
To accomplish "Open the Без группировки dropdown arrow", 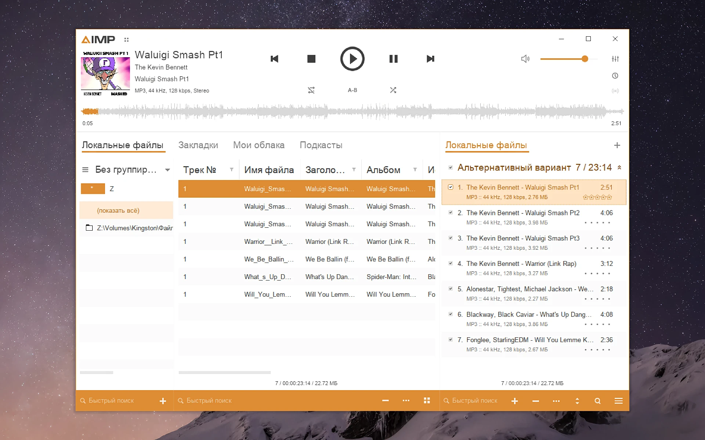I will pos(167,170).
